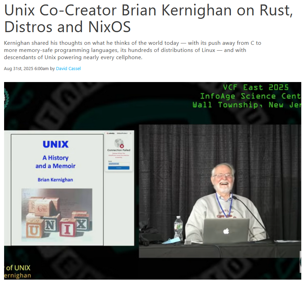Open author link David Cassel
304x282 pixels.
[x=68, y=68]
